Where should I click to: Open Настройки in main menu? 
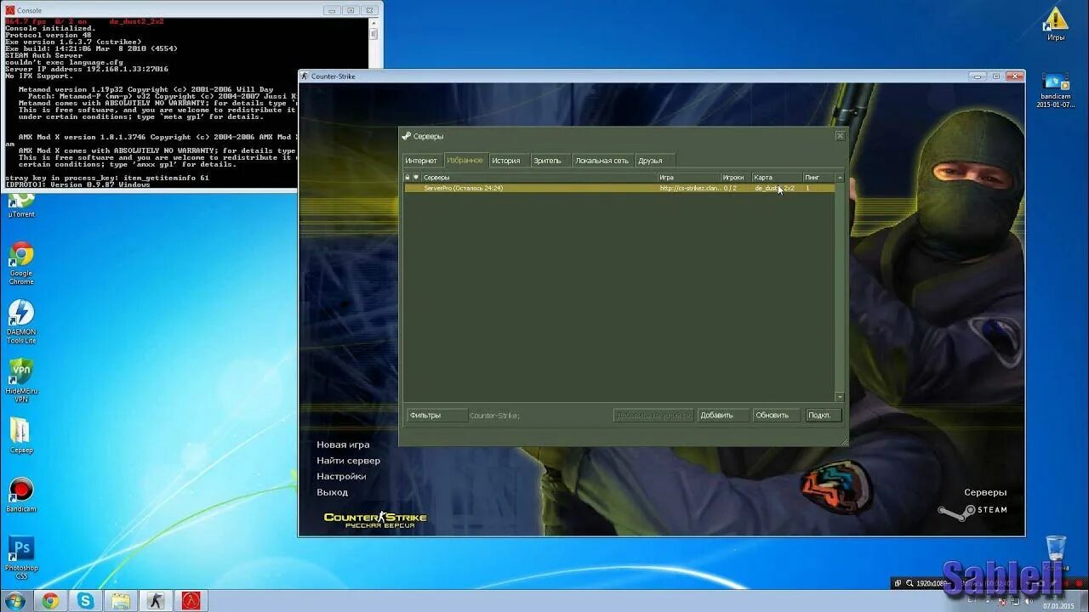click(341, 477)
